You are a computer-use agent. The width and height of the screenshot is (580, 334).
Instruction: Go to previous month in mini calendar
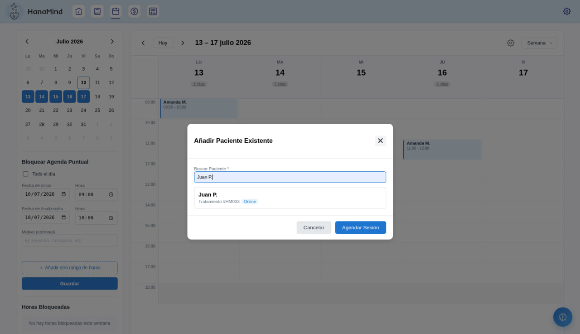[x=27, y=41]
